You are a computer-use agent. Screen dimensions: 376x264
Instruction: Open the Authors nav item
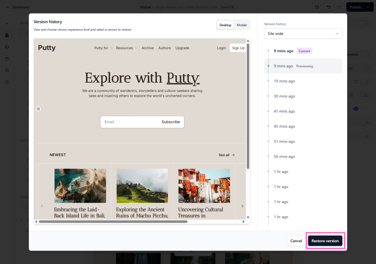coord(164,48)
